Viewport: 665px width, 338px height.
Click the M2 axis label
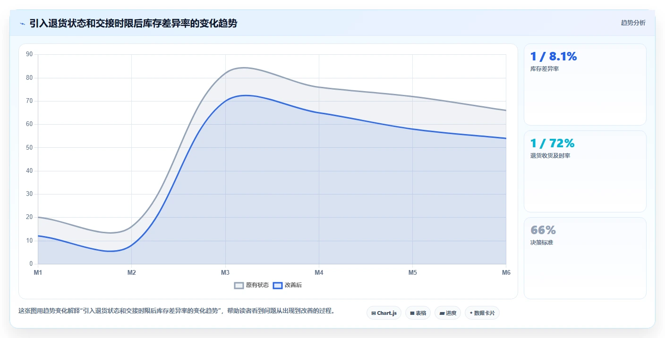pyautogui.click(x=132, y=272)
